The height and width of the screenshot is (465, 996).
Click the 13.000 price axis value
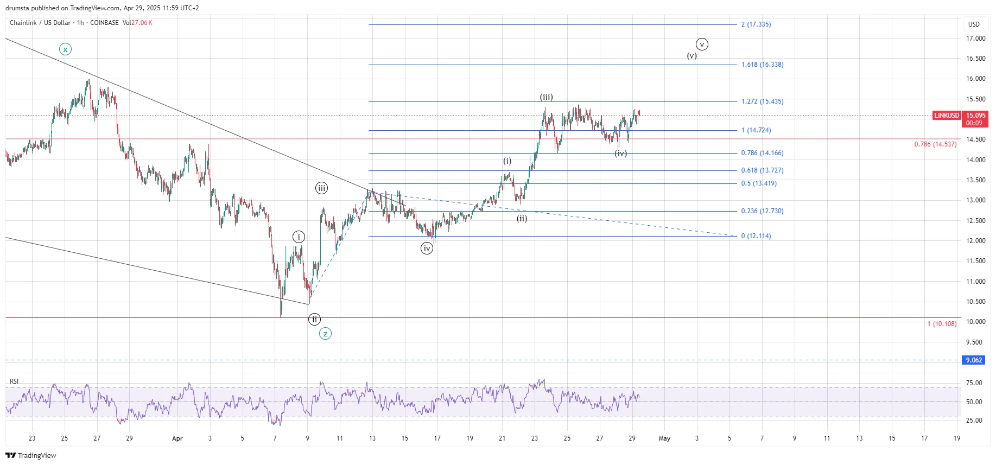(x=975, y=200)
